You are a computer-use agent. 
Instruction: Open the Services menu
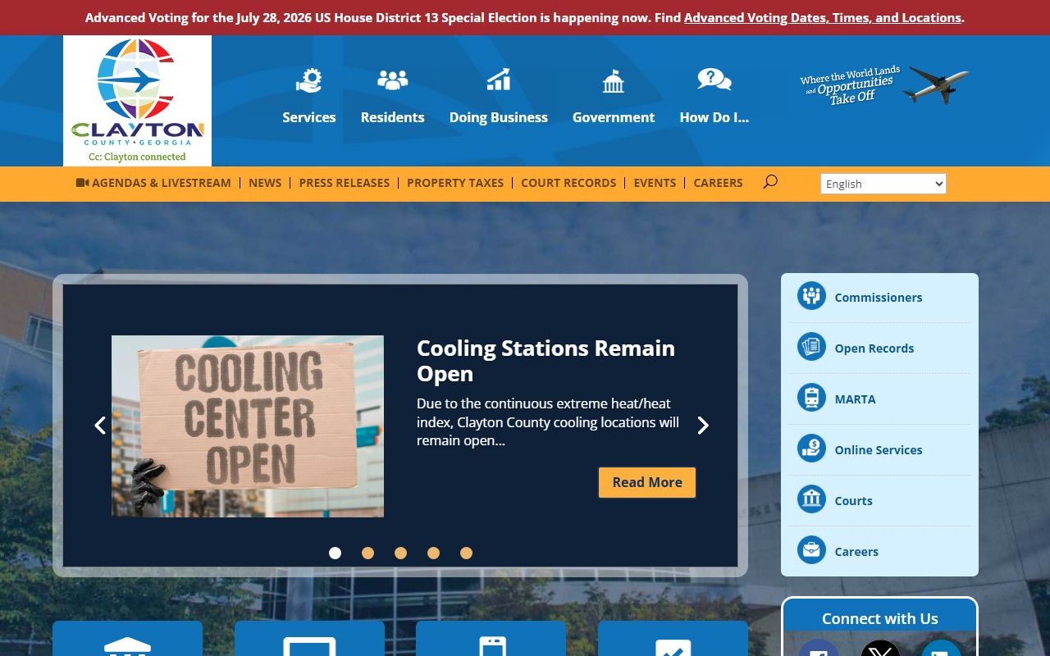coord(309,117)
